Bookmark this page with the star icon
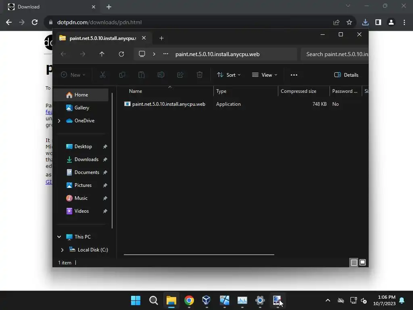 [349, 23]
